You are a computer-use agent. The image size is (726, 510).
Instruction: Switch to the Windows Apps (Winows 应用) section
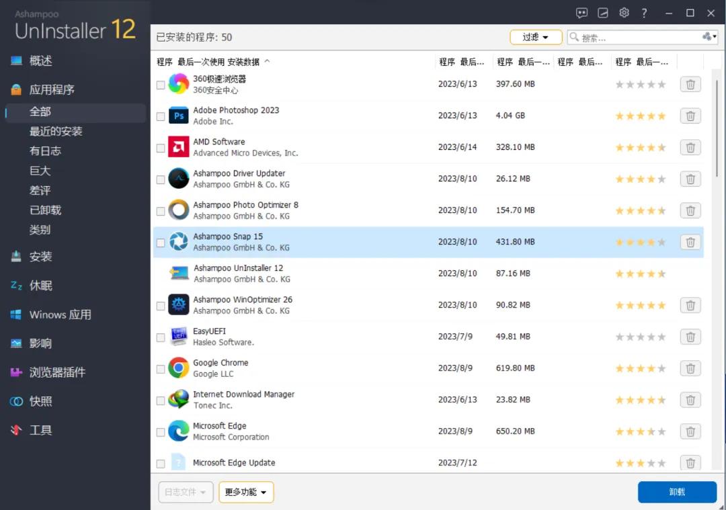tap(56, 314)
